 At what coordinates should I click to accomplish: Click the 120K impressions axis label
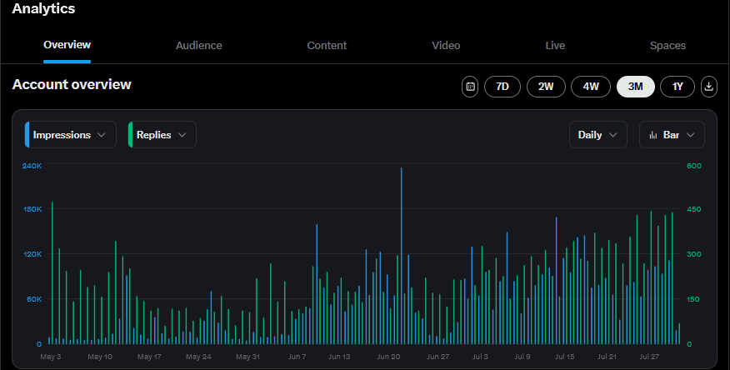click(32, 254)
